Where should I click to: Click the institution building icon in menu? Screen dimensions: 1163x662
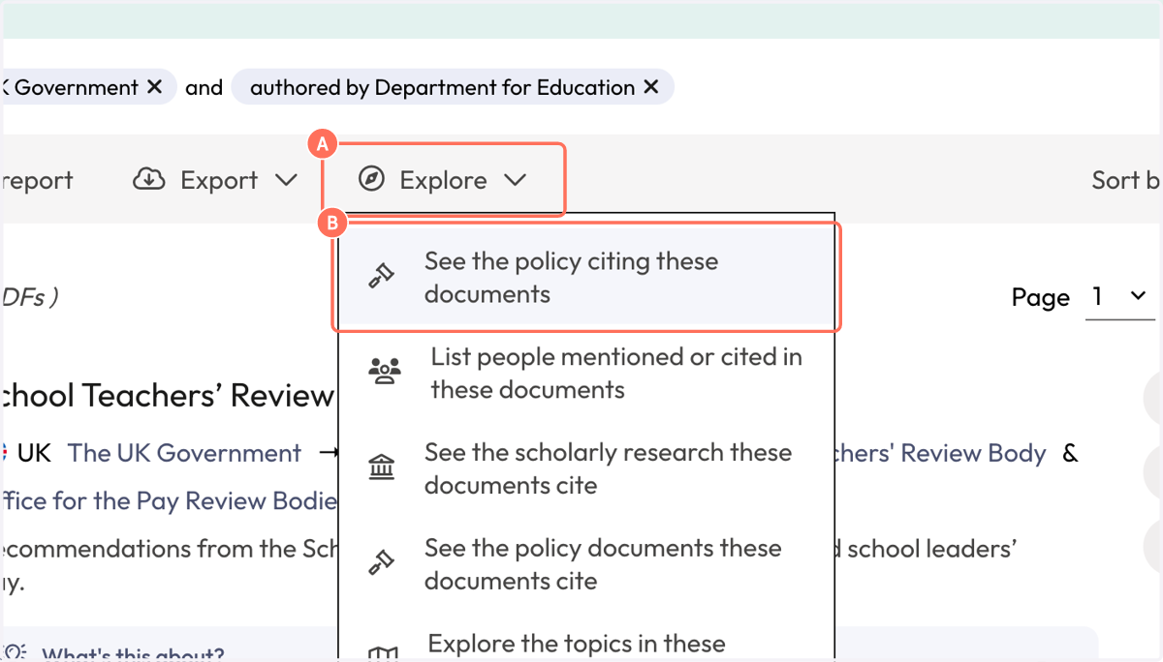pos(382,468)
